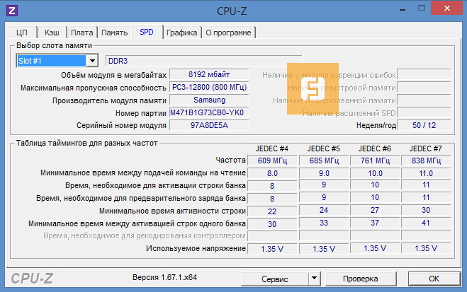Select the Память tab
This screenshot has height=292, width=467.
point(114,32)
